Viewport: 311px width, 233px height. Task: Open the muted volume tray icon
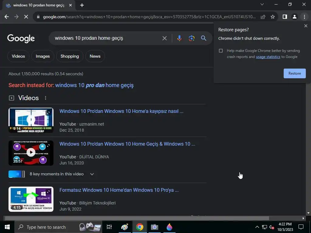tap(272, 227)
